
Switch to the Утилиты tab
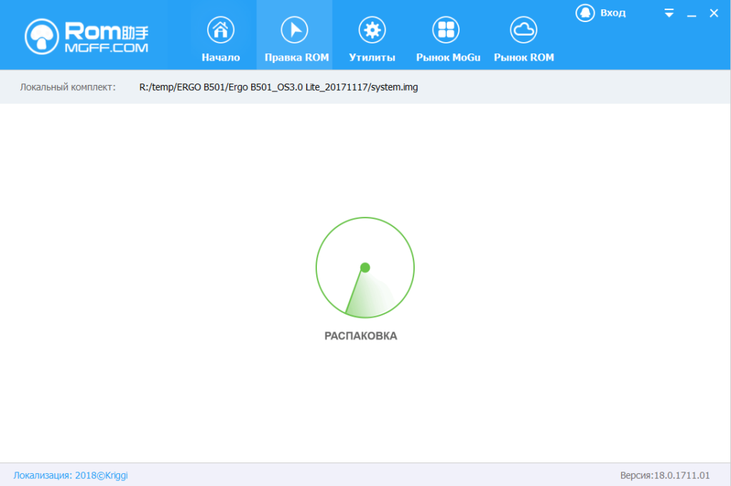coord(371,39)
